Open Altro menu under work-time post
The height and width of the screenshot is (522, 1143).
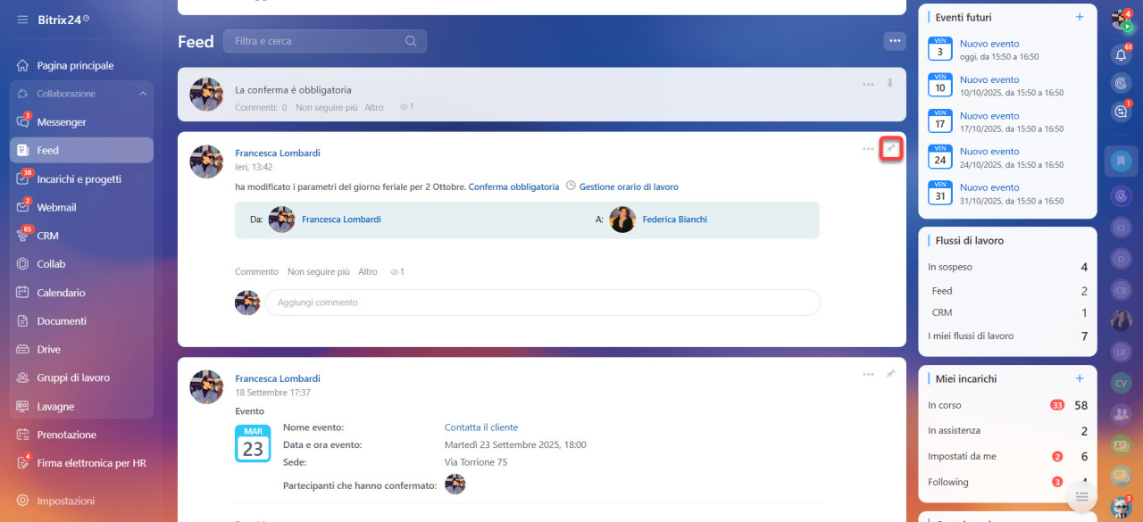pos(367,271)
